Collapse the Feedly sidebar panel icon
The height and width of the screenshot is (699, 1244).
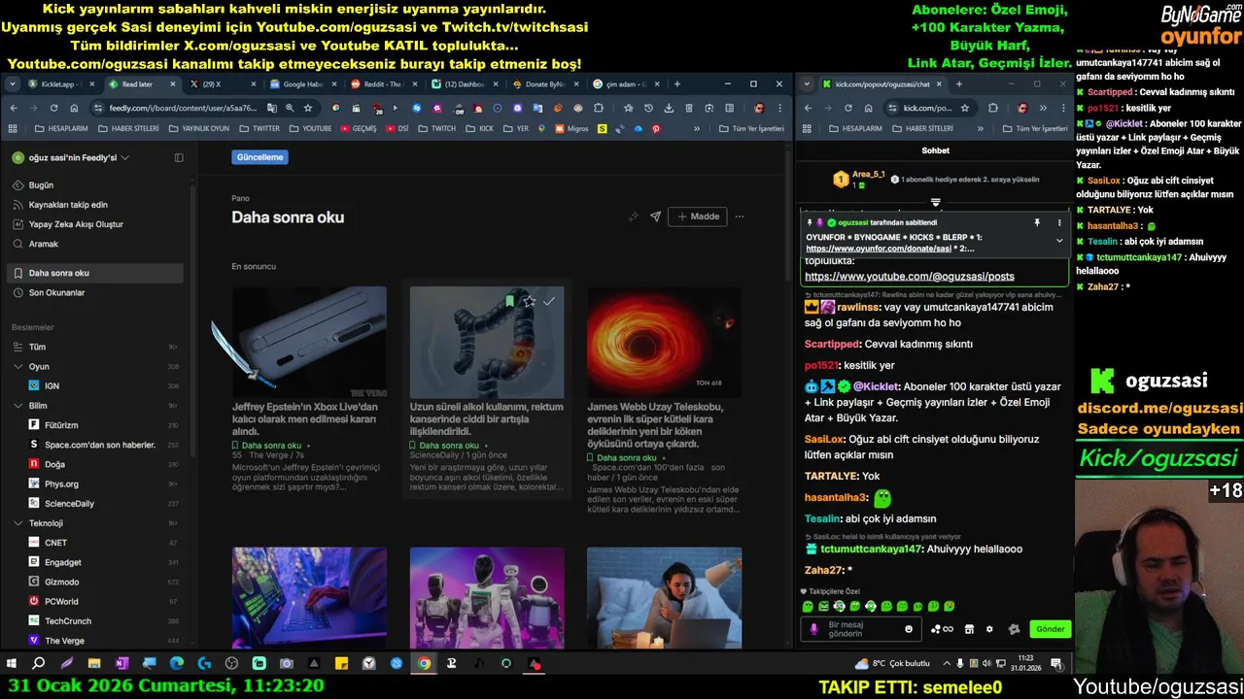[x=179, y=157]
